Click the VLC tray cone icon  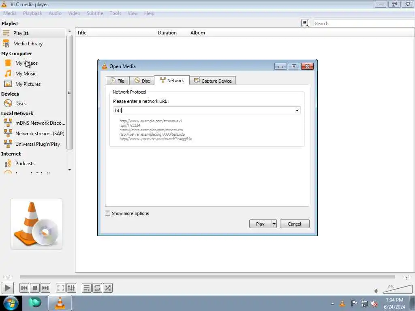pyautogui.click(x=342, y=303)
